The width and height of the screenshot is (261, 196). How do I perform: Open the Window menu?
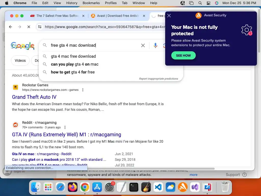139,3
